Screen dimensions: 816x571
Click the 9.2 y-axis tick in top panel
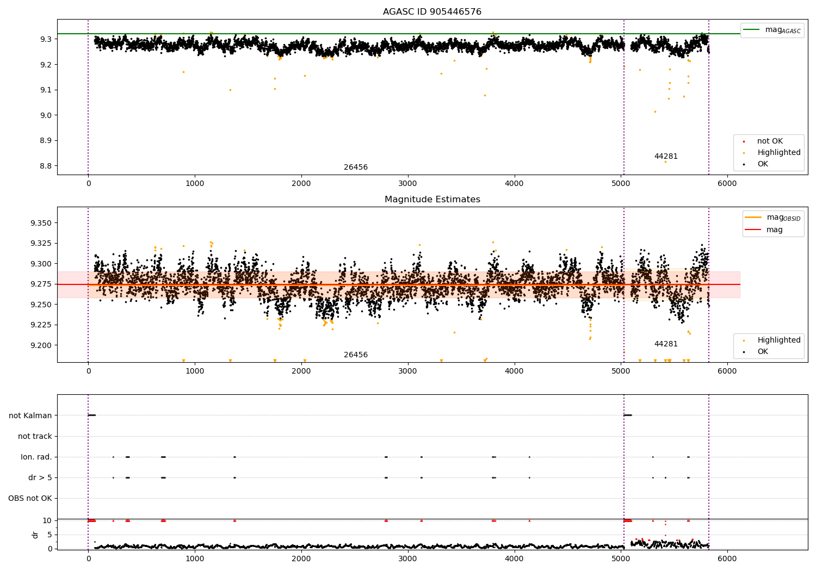tap(46, 65)
